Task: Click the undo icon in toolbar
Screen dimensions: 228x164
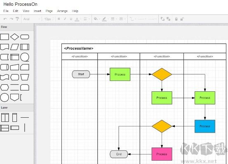Action: coord(5,19)
